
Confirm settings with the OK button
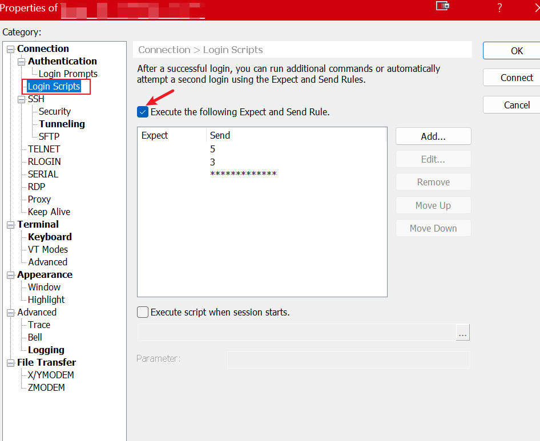tap(515, 50)
